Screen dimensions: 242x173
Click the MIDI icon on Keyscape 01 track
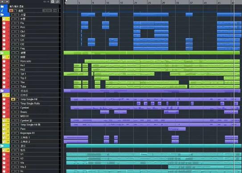click(4, 133)
